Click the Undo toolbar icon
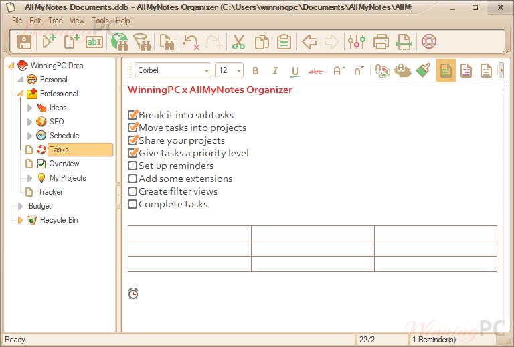 [x=191, y=42]
